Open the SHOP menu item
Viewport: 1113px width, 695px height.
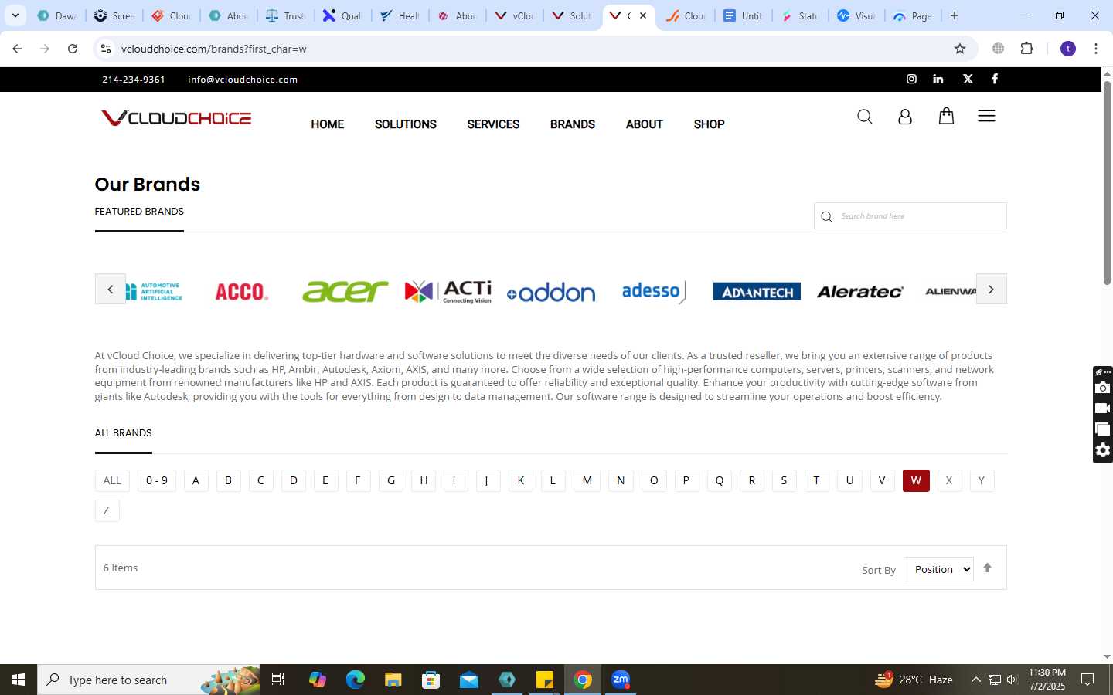click(709, 124)
